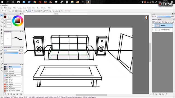Select the Brush pen tool
Viewport: 175px width, 98px height.
[x=2, y=16]
